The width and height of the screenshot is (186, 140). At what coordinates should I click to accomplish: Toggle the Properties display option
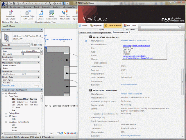96,26
